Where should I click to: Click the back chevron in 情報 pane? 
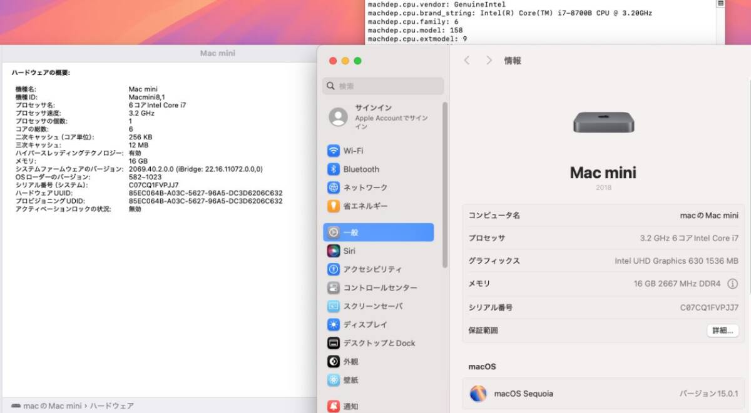pyautogui.click(x=467, y=61)
